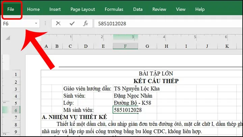Expand the Name Box dropdown arrow
The image size is (243, 137).
click(36, 23)
